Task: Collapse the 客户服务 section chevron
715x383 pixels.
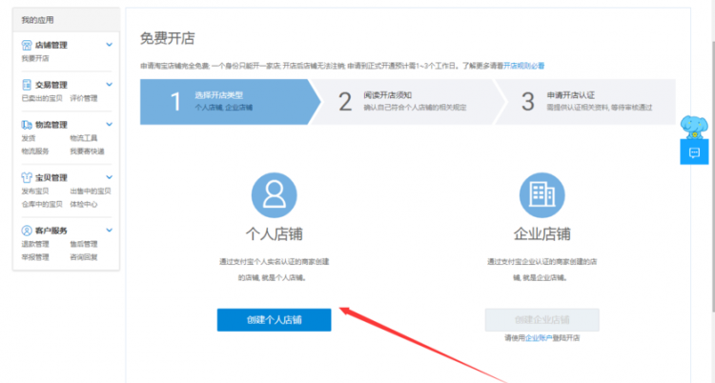Action: coord(109,230)
